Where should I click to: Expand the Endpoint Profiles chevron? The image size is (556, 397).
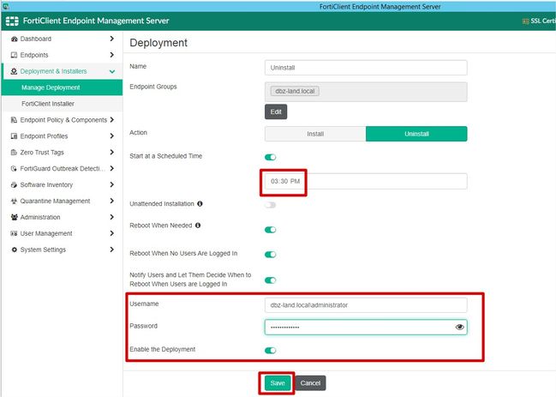(112, 135)
